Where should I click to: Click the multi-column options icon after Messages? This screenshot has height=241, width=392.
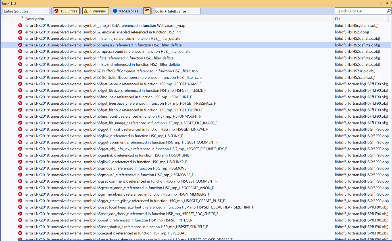(147, 11)
